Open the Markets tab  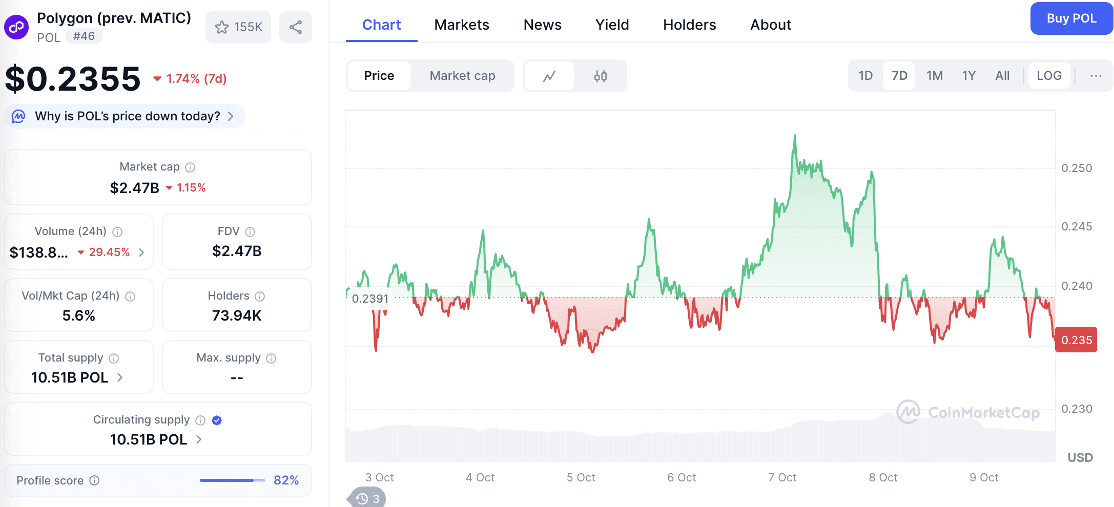point(461,25)
